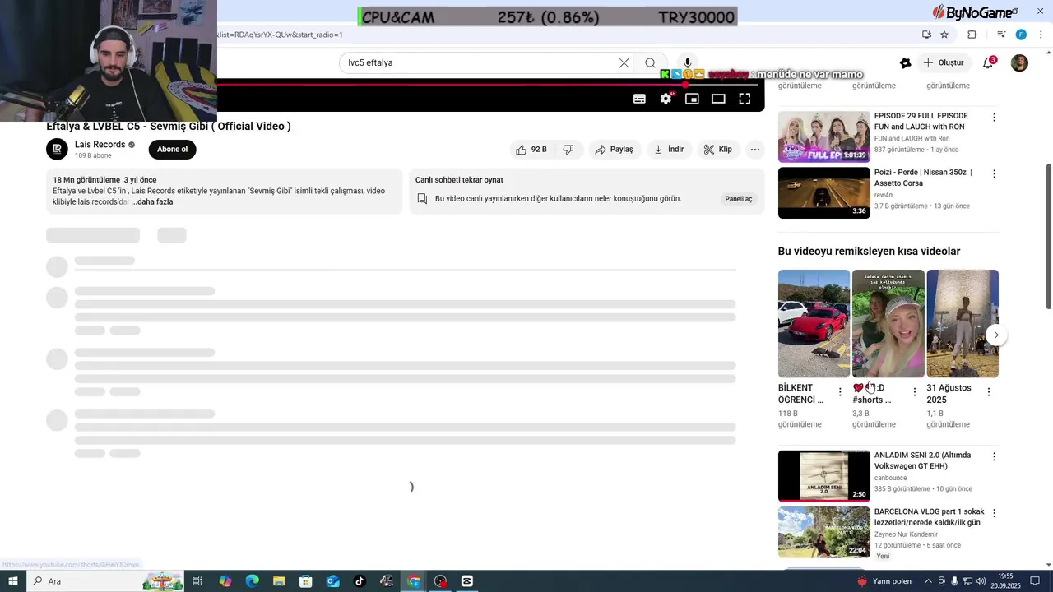Screen dimensions: 1053x592
Task: Open options for Poizi - Perde video
Action: click(994, 174)
